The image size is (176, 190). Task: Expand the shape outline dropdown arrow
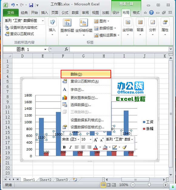(x=119, y=147)
